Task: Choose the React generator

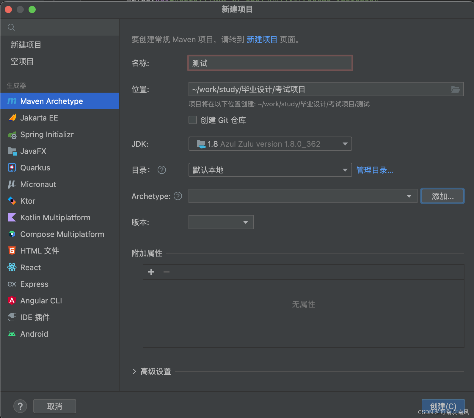Action: tap(59, 267)
